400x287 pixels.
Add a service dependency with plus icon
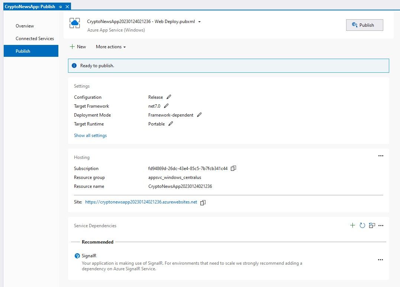click(352, 225)
